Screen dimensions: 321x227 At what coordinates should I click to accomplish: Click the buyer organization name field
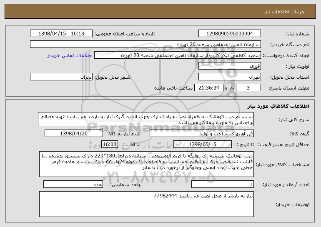coord(145,45)
